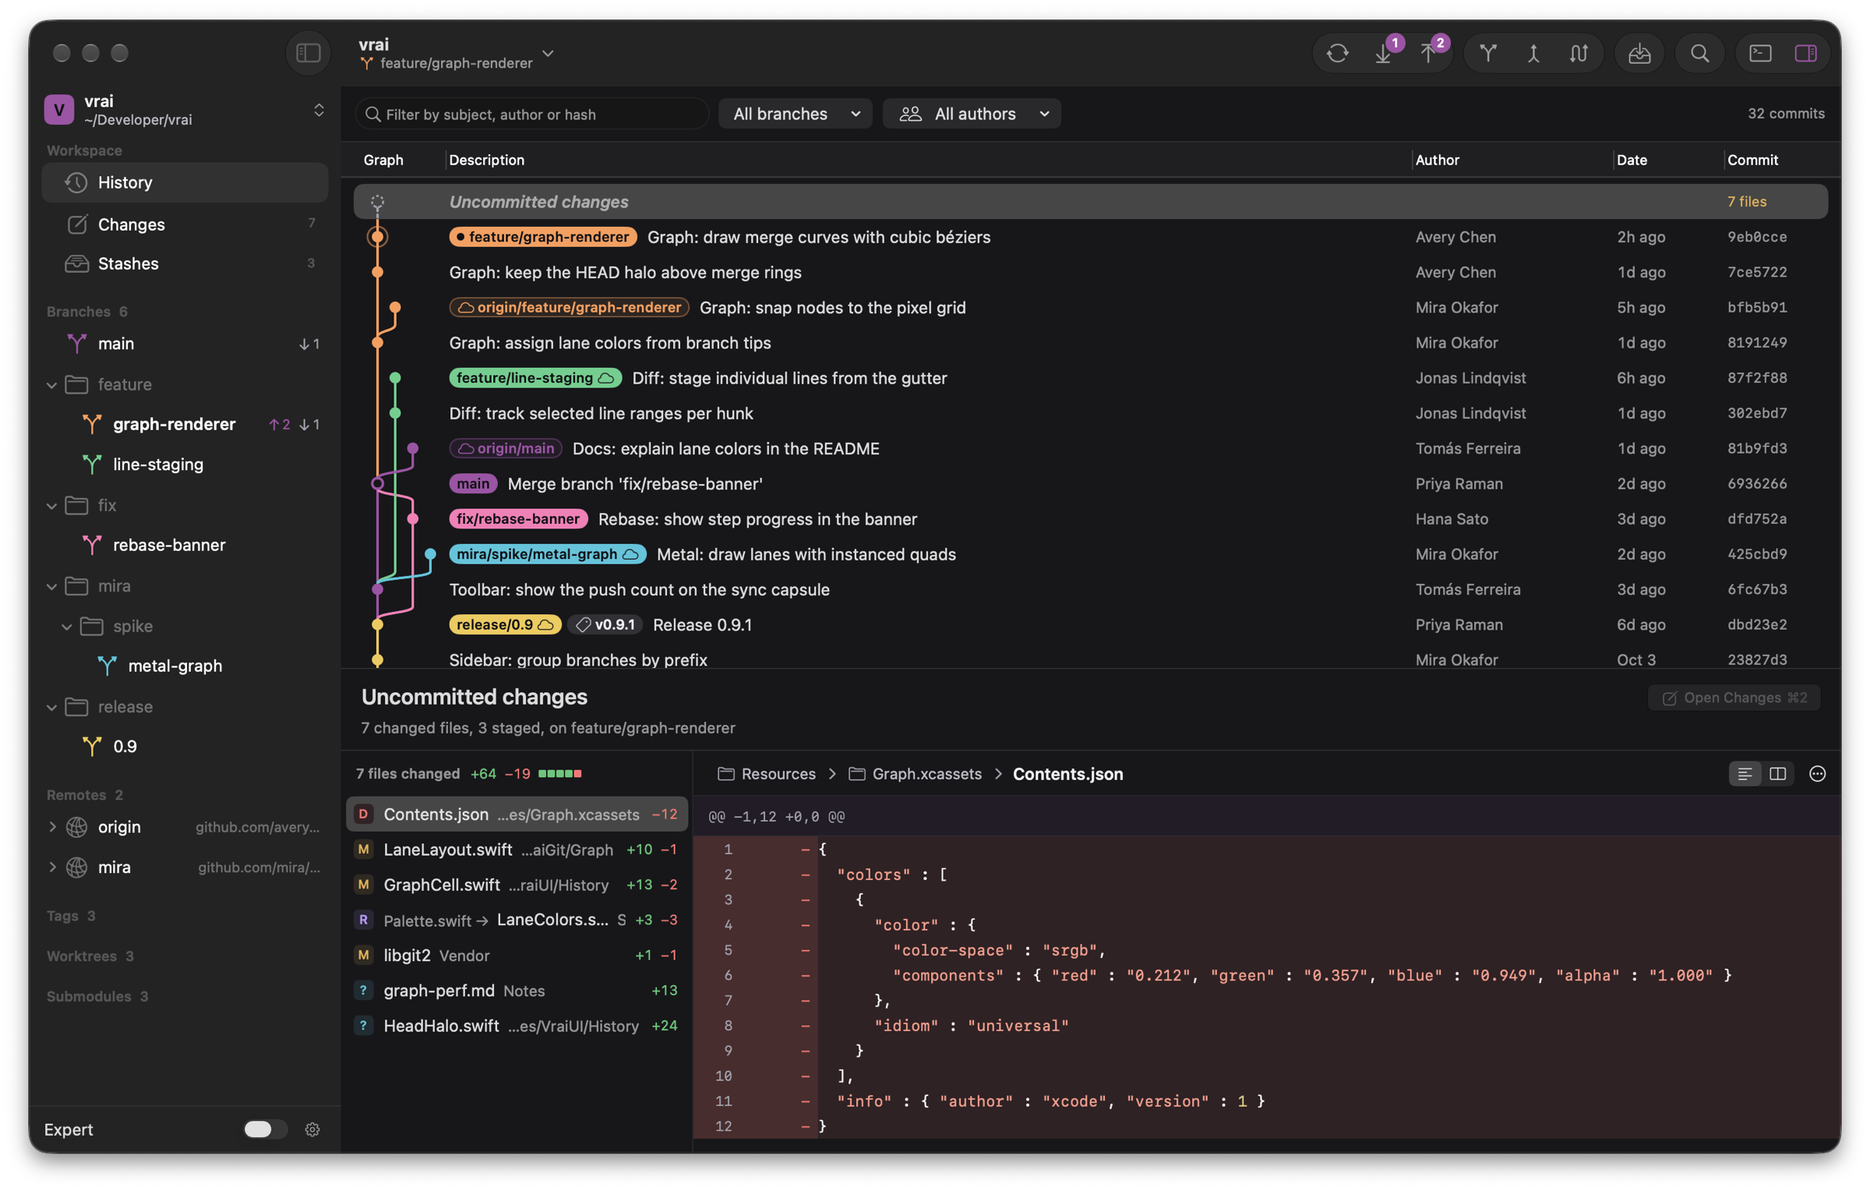
Task: Click the branch icon in the toolbar
Action: coord(1487,53)
